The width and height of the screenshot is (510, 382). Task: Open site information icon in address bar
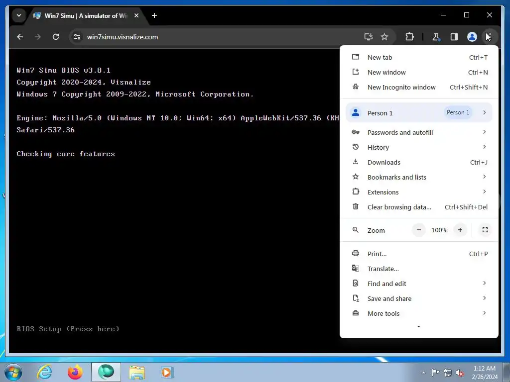pyautogui.click(x=77, y=37)
